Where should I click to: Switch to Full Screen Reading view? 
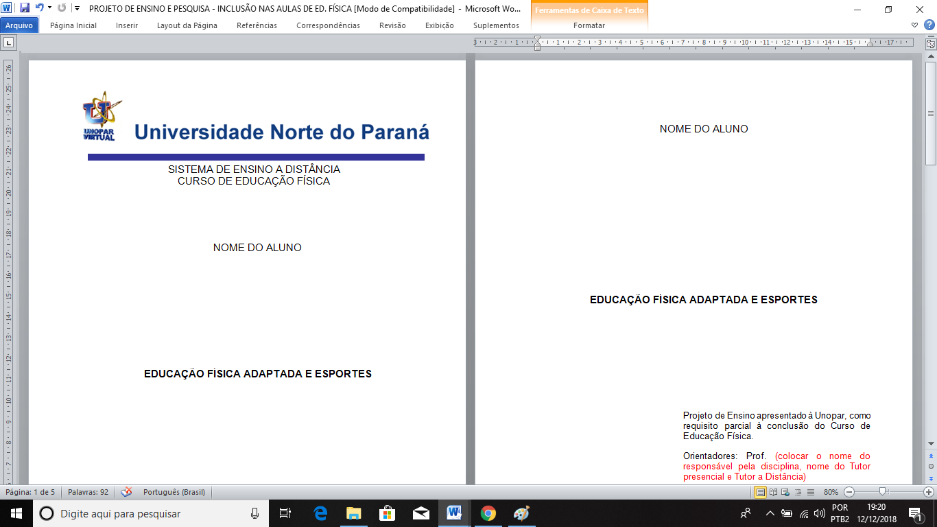pyautogui.click(x=774, y=492)
